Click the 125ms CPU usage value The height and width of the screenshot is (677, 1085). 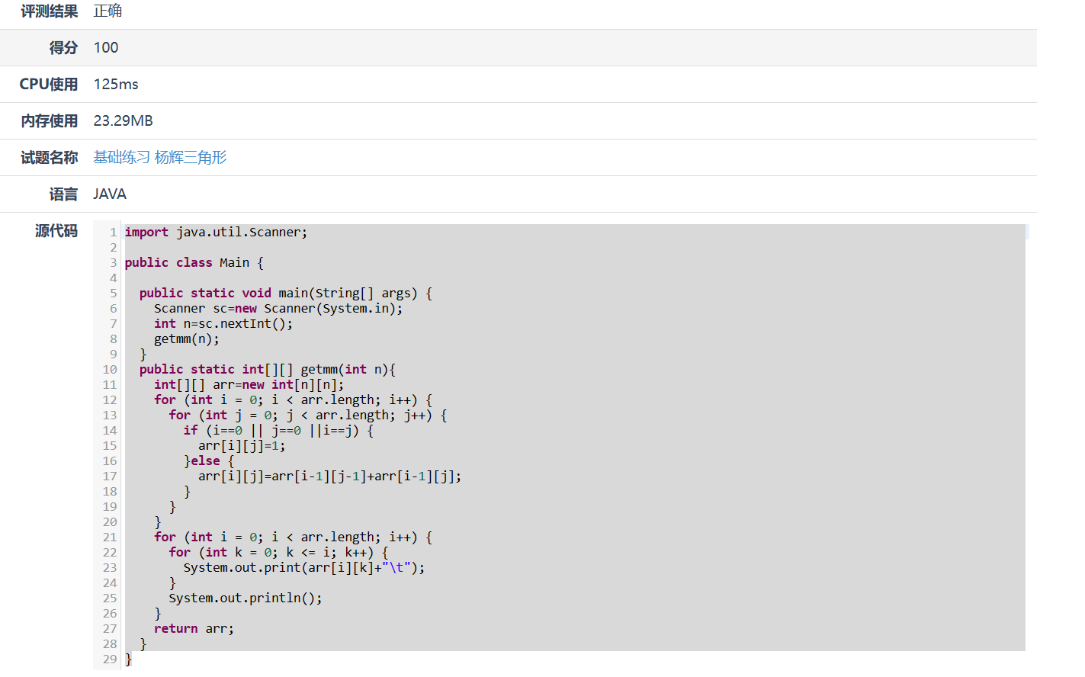tap(116, 85)
